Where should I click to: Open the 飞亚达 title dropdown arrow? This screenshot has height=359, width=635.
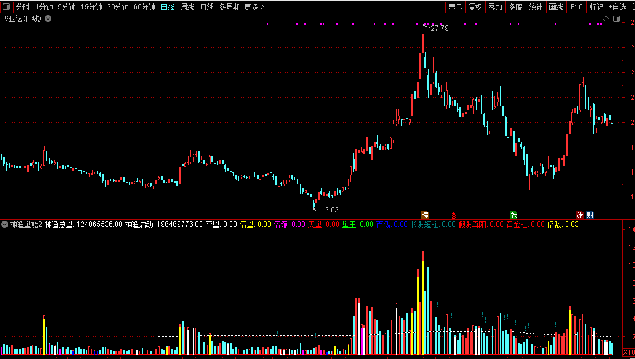(48, 18)
